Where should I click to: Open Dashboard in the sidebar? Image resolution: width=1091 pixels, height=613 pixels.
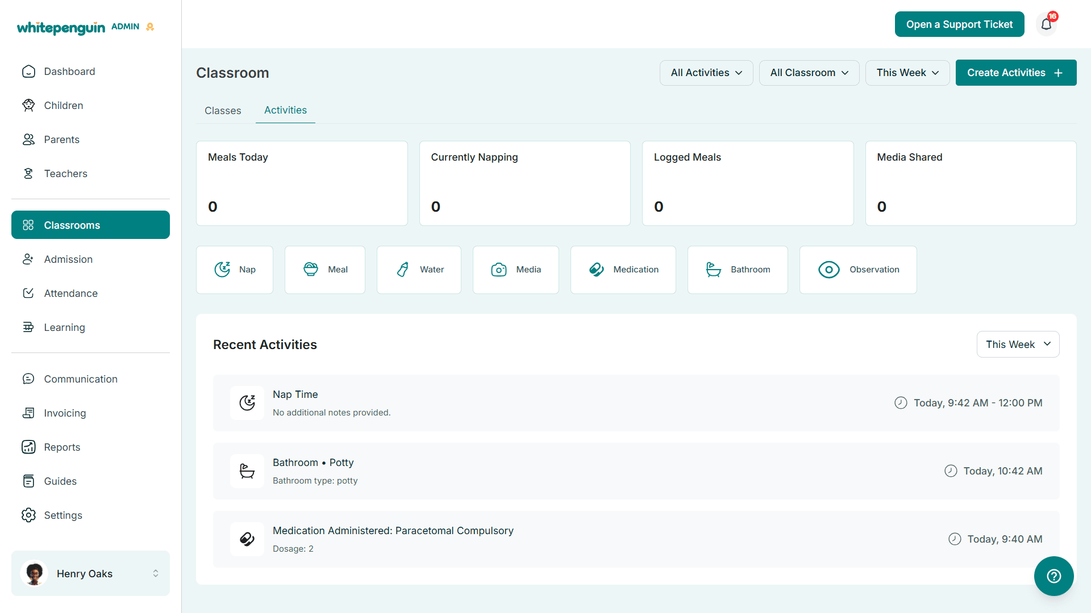pos(90,72)
